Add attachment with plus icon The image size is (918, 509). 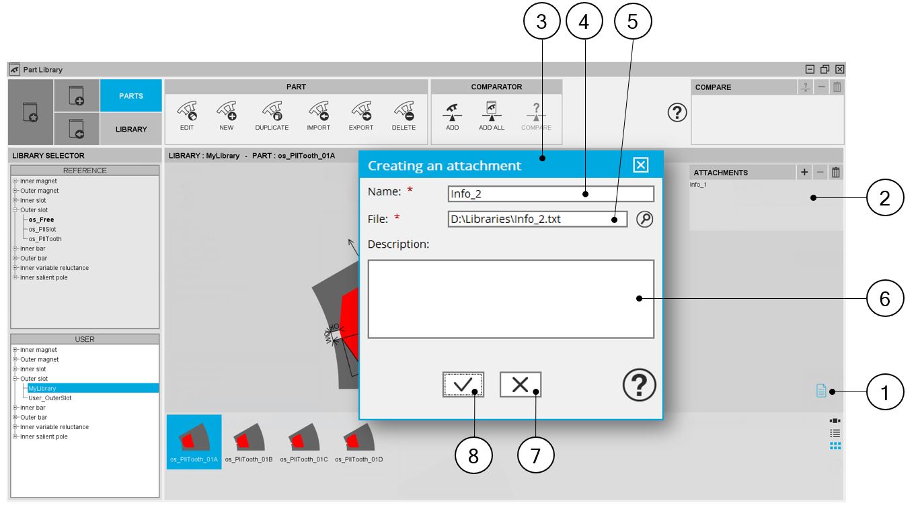804,173
